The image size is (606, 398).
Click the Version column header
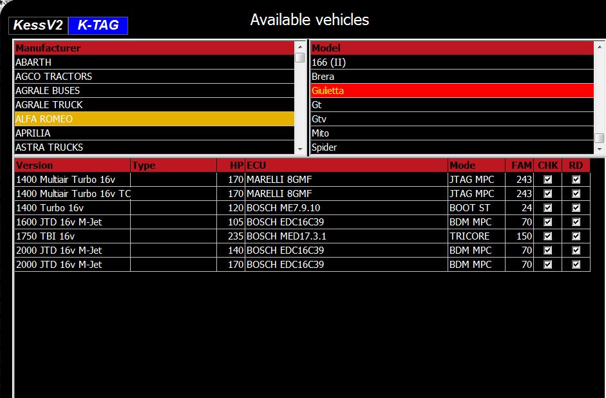pyautogui.click(x=73, y=166)
